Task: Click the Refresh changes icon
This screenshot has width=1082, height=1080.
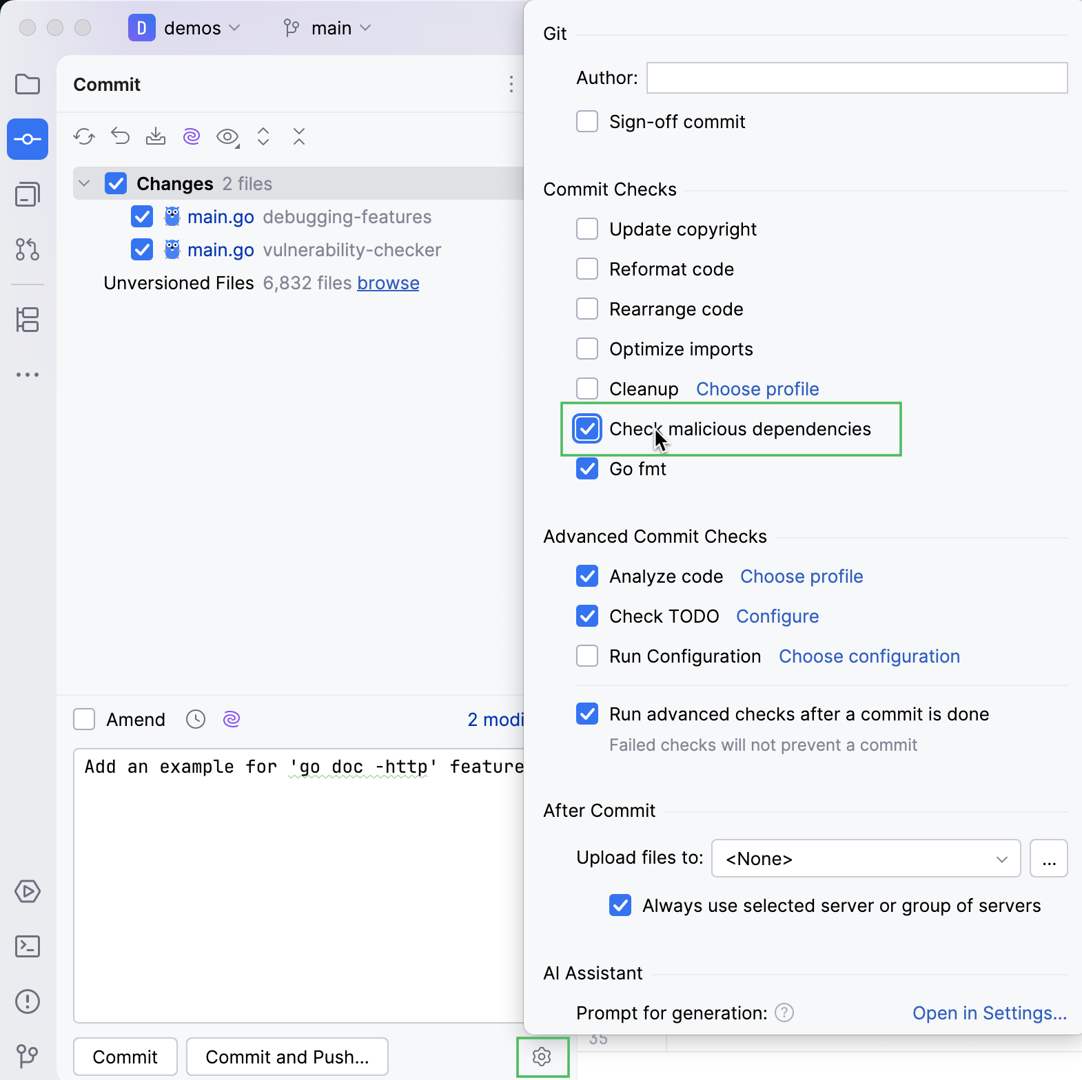Action: tap(84, 136)
